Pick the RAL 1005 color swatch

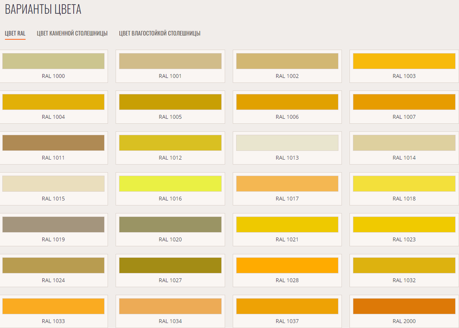point(170,102)
